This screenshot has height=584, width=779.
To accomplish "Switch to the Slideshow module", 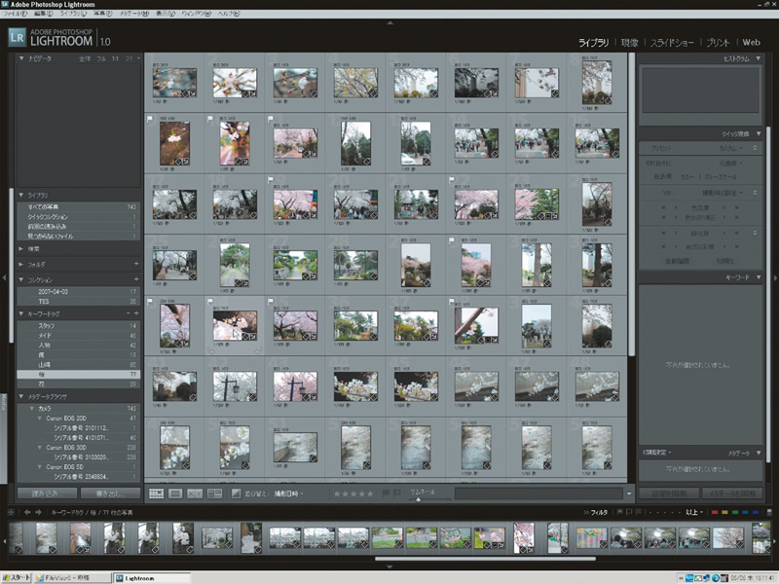I will click(x=671, y=43).
